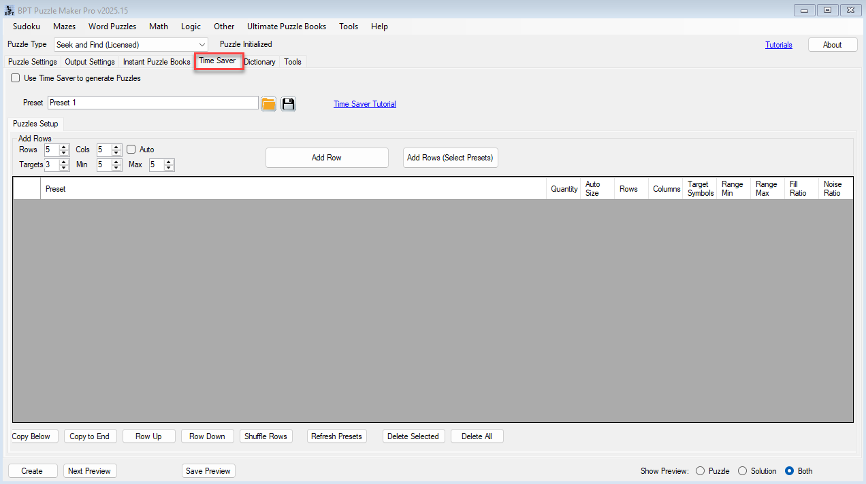
Task: Click the Add Row button
Action: click(327, 158)
